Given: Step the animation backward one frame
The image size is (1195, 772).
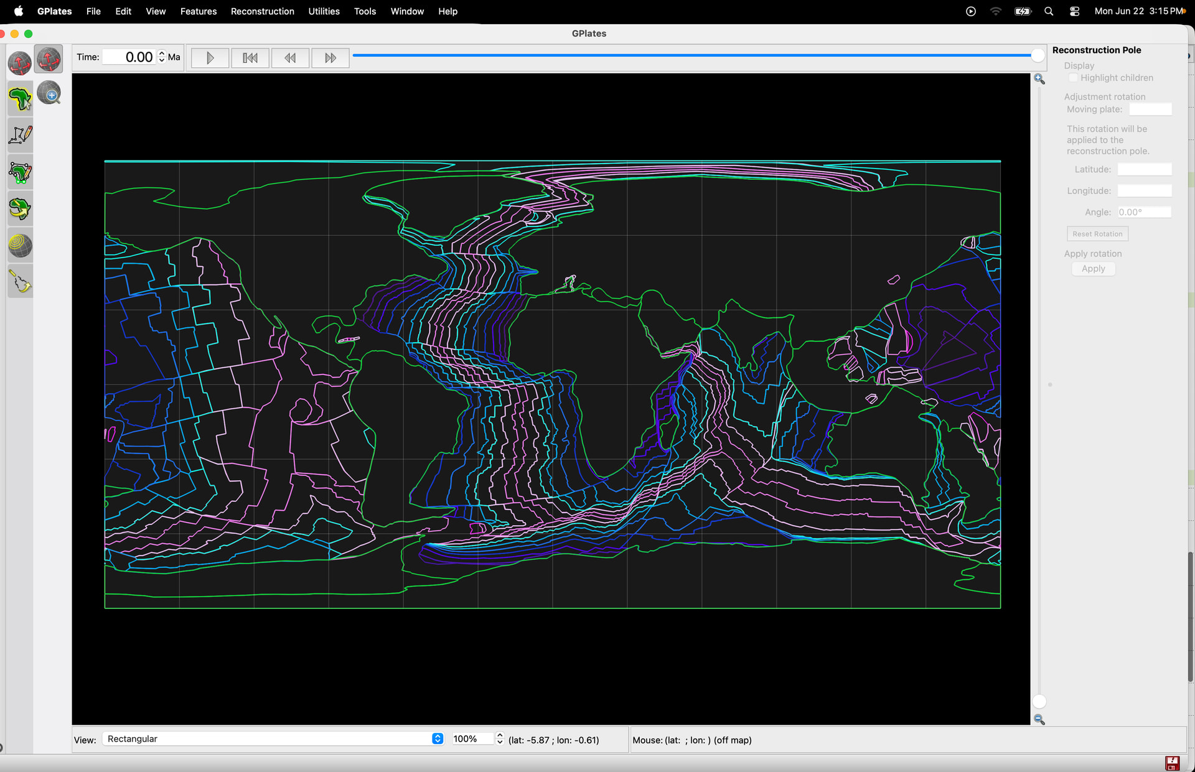Looking at the screenshot, I should 290,58.
